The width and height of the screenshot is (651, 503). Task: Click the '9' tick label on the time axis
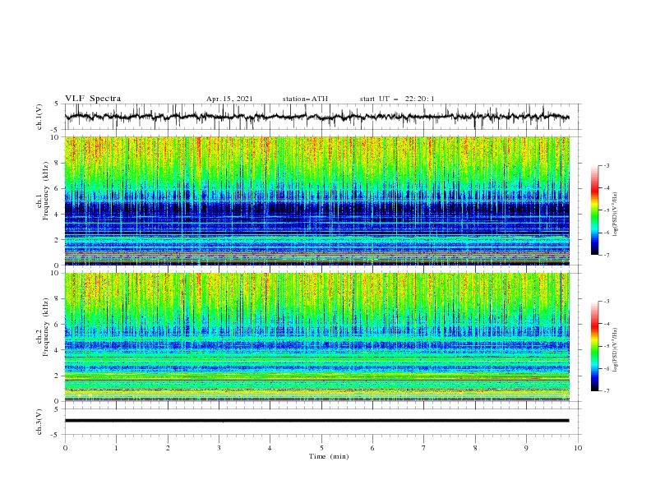click(526, 448)
